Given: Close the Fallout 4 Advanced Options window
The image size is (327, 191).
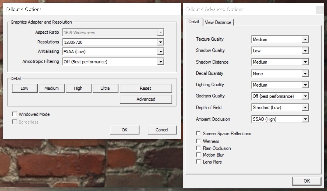Looking at the screenshot, I should click(x=319, y=10).
